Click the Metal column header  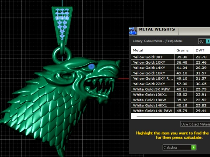[x=153, y=50]
